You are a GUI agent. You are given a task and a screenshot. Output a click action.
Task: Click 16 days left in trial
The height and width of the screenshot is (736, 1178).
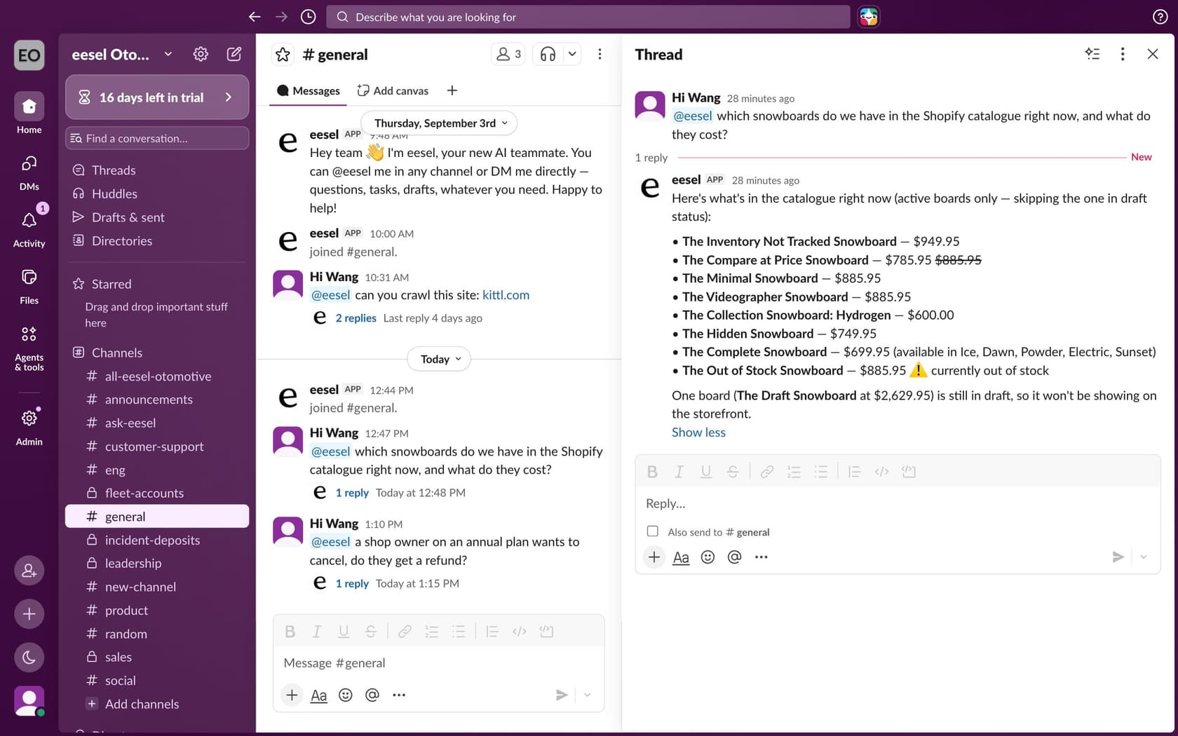tap(157, 97)
